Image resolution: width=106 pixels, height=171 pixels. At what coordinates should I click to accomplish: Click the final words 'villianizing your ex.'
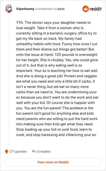[81, 135]
